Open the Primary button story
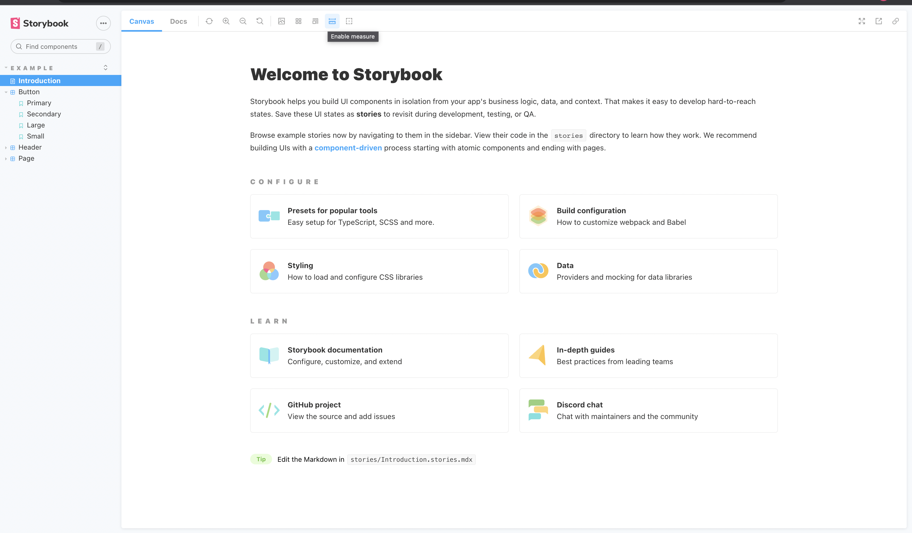This screenshot has width=912, height=533. [x=39, y=103]
